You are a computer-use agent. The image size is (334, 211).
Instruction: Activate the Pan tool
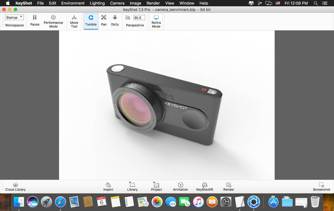coord(103,21)
